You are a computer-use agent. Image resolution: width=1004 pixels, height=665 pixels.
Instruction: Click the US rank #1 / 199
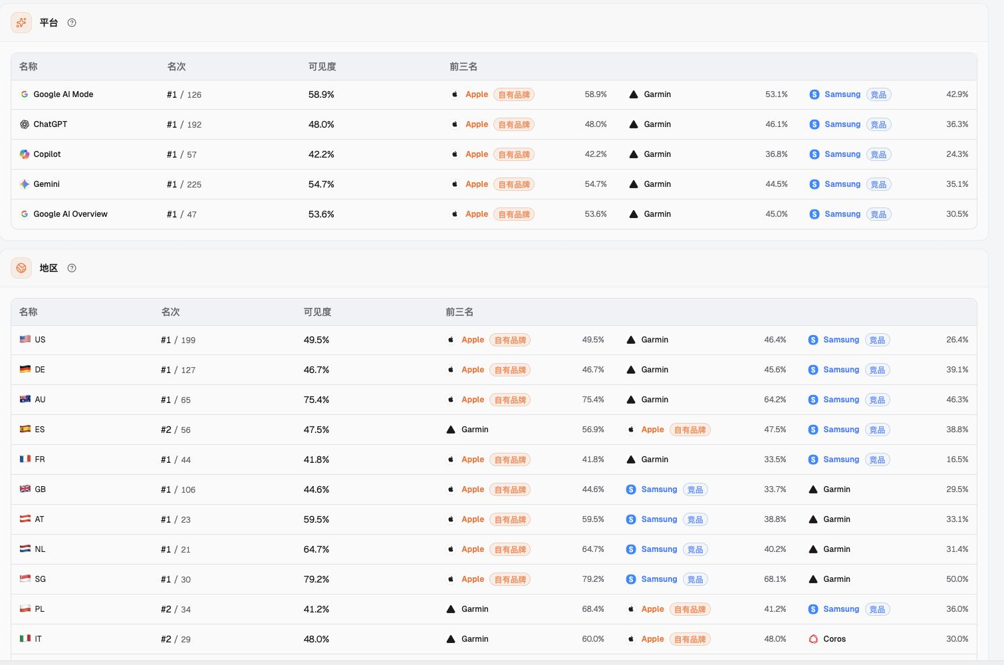click(x=178, y=340)
